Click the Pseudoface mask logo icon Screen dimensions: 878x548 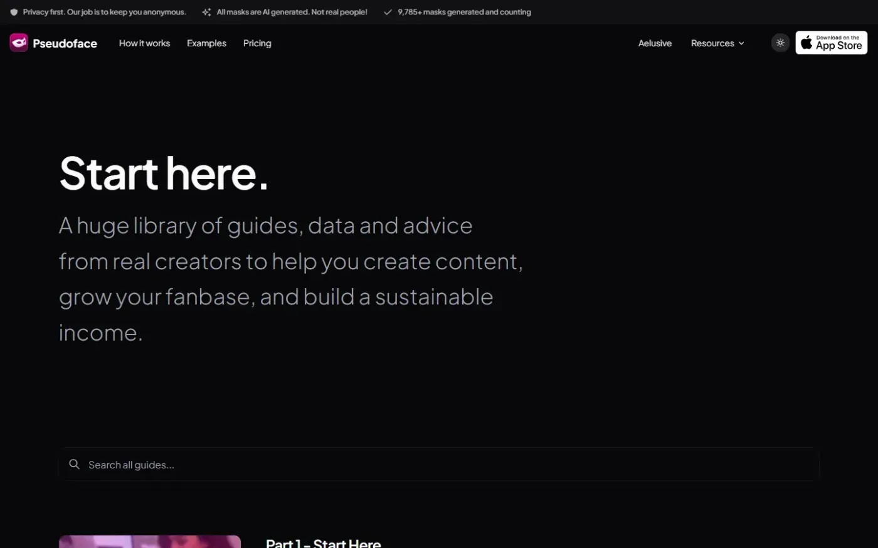click(19, 43)
